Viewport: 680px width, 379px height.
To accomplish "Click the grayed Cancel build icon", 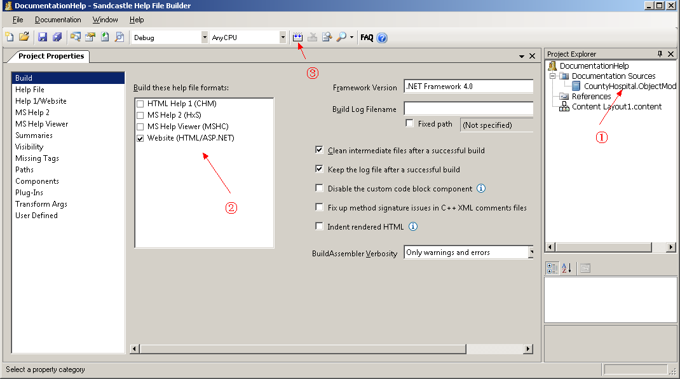I will (x=312, y=38).
